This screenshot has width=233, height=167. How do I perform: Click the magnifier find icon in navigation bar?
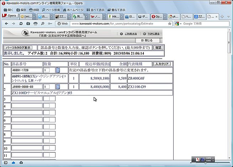(x=43, y=23)
